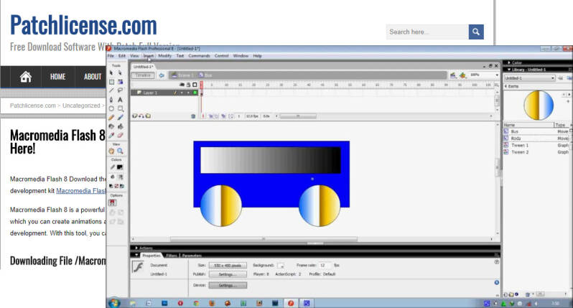Select the Paint Bucket tool
573x308 pixels.
tap(120, 126)
